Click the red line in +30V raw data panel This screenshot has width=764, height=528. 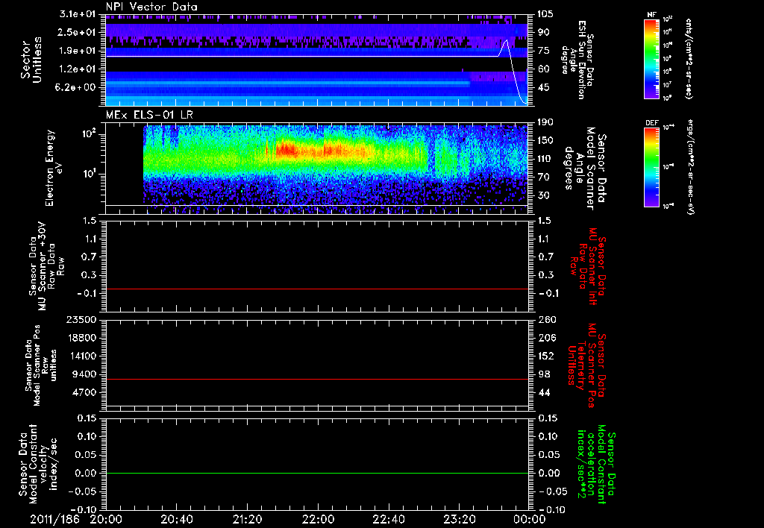point(317,289)
